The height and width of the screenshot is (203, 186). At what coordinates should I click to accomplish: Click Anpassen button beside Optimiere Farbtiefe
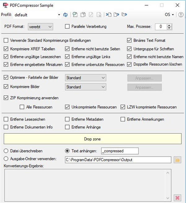point(144,78)
